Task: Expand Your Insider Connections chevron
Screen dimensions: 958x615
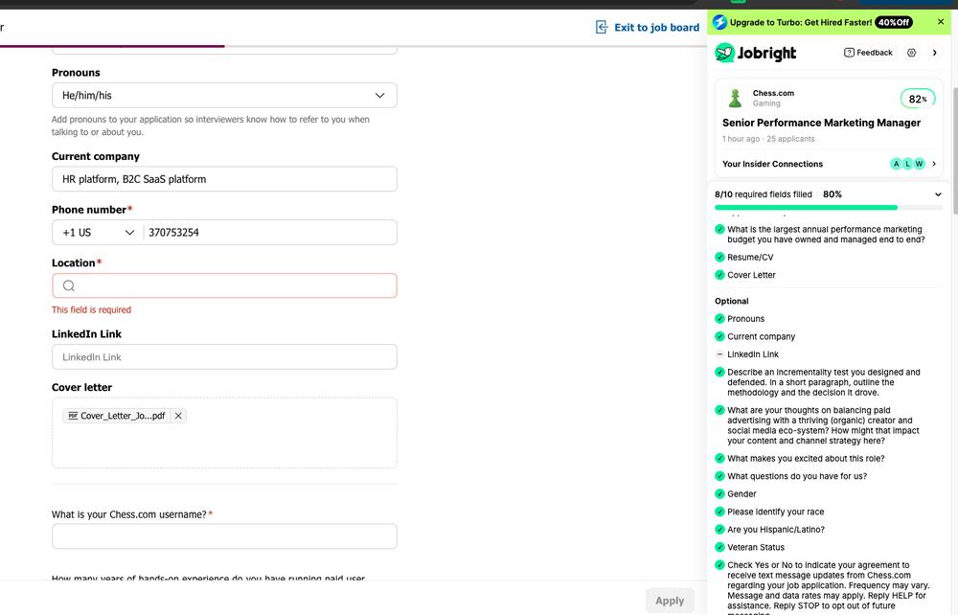Action: [x=934, y=164]
